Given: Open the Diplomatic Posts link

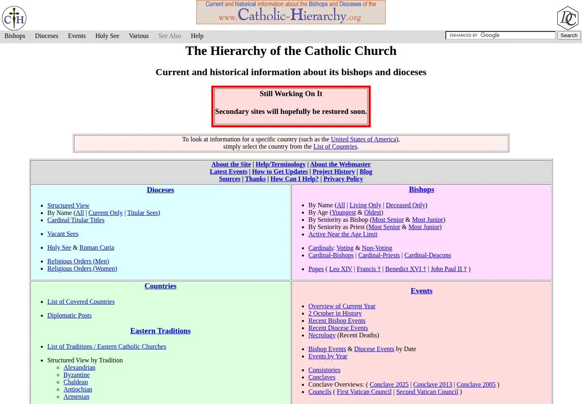Looking at the screenshot, I should (70, 316).
